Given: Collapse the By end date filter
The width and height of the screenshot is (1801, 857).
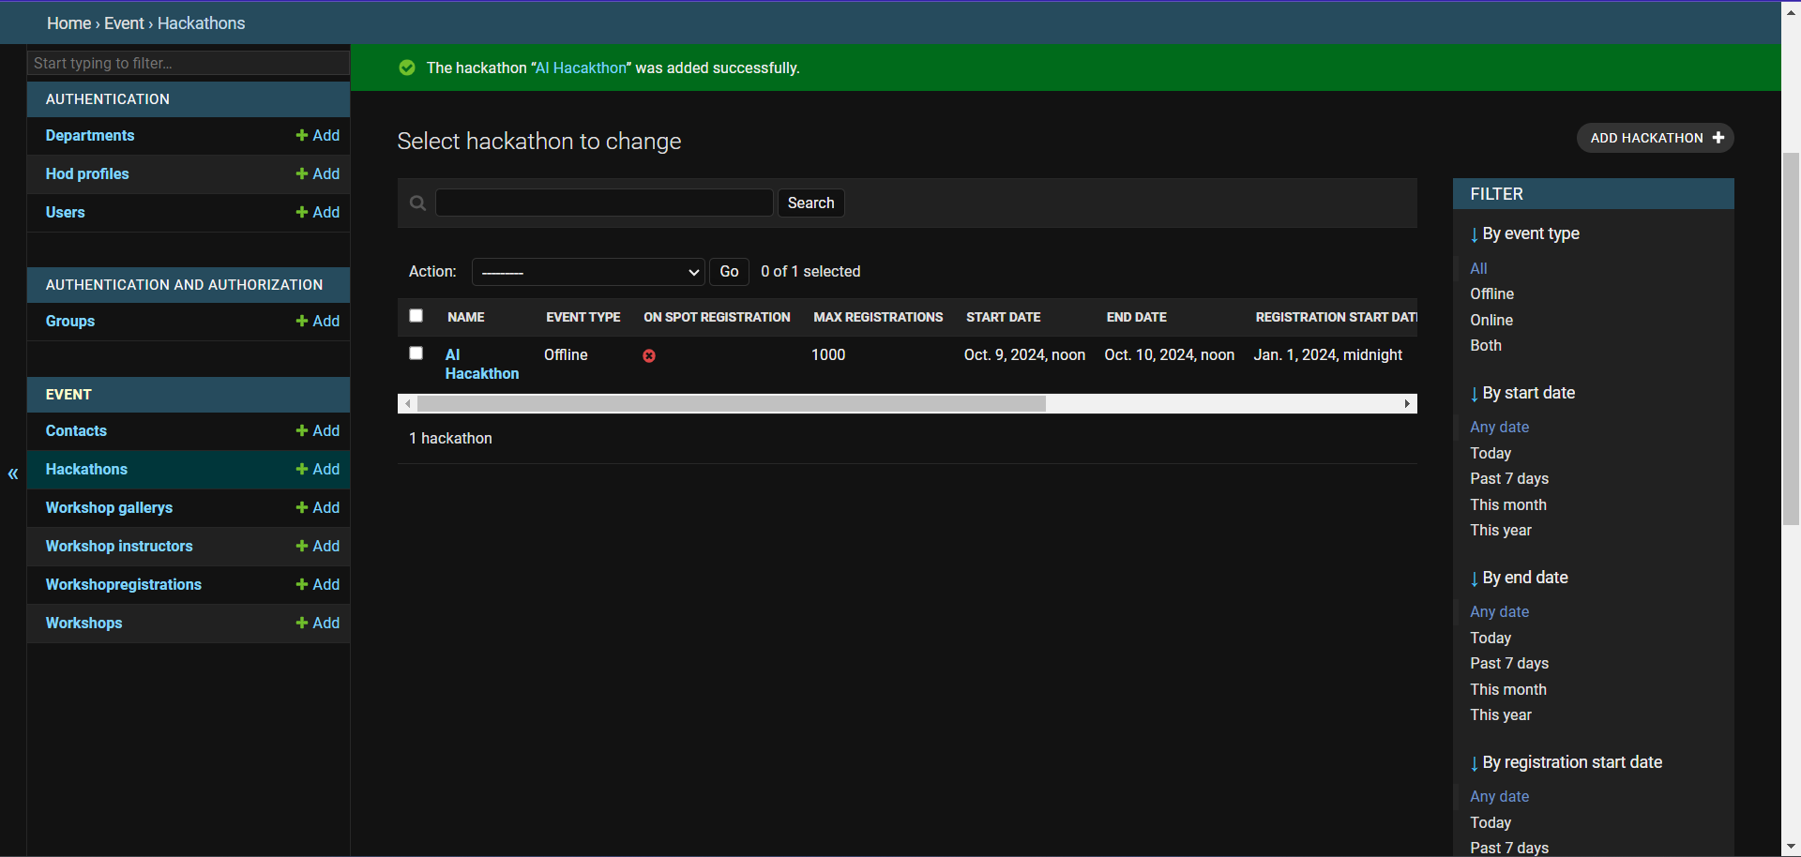Looking at the screenshot, I should point(1520,579).
